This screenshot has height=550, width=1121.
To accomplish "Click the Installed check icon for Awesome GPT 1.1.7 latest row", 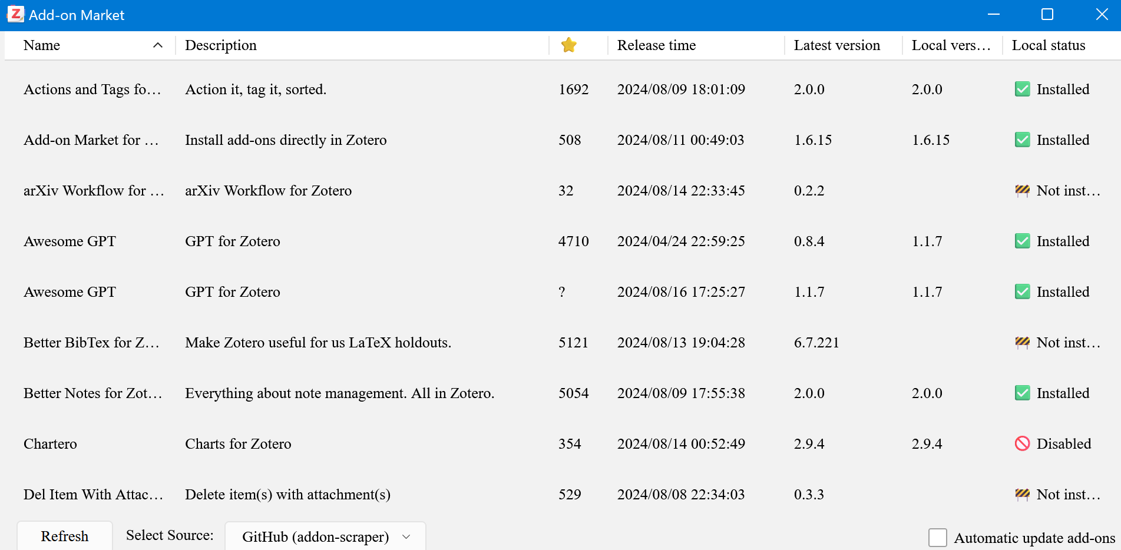I will tap(1023, 291).
